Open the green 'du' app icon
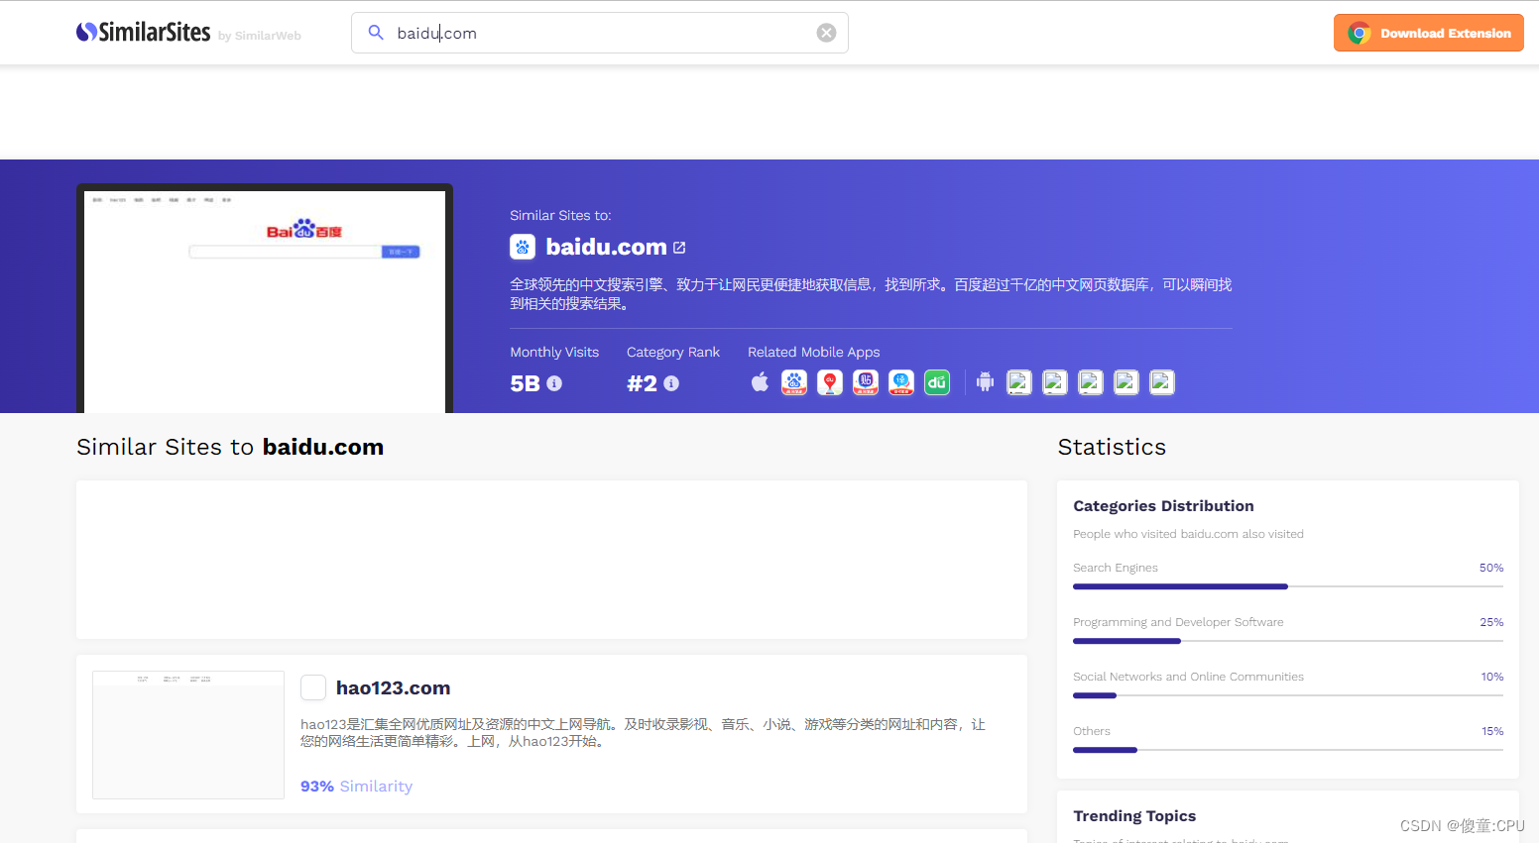The image size is (1539, 843). 937,382
